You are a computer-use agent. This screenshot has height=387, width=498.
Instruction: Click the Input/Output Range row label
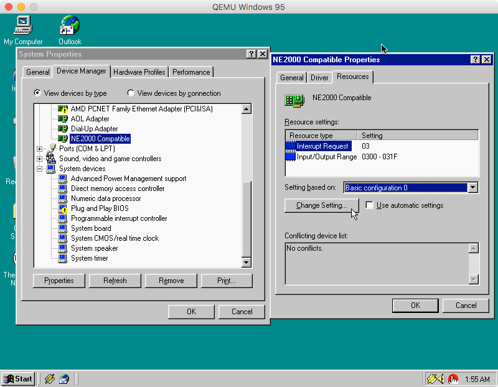click(x=327, y=157)
